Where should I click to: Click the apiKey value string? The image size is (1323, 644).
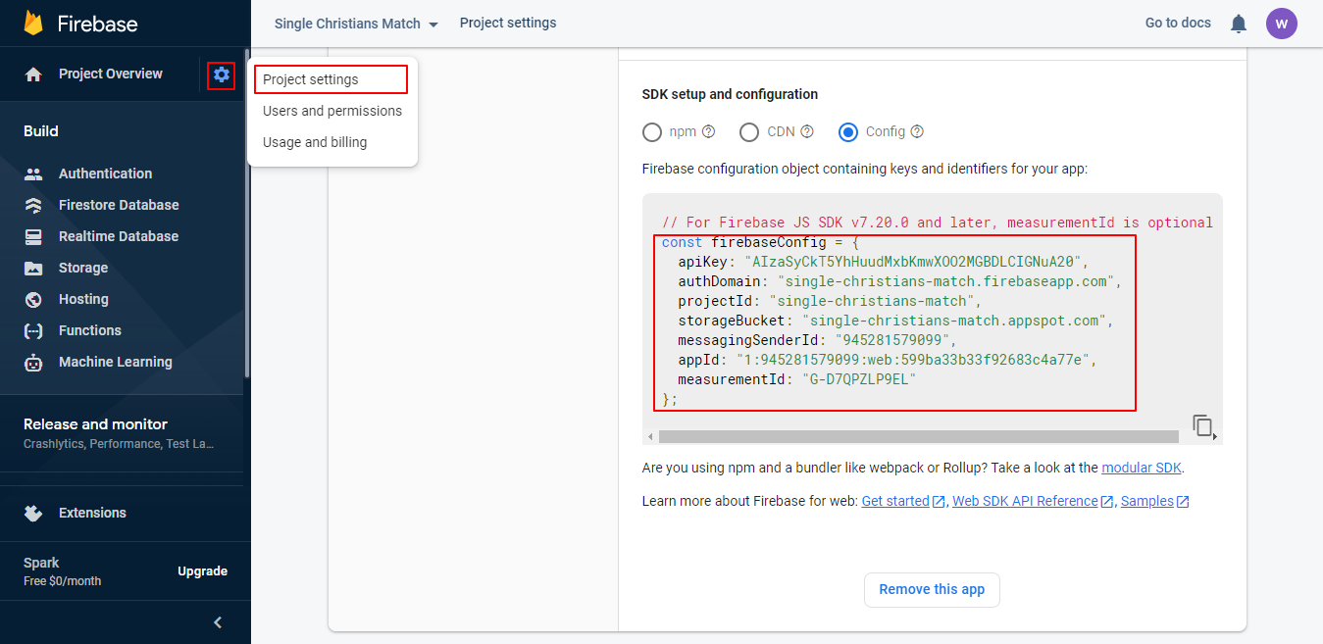point(912,262)
